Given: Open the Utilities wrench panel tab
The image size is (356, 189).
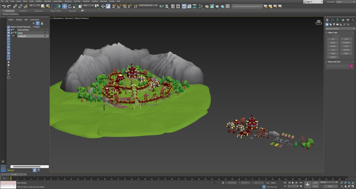Looking at the screenshot, I should [x=353, y=20].
